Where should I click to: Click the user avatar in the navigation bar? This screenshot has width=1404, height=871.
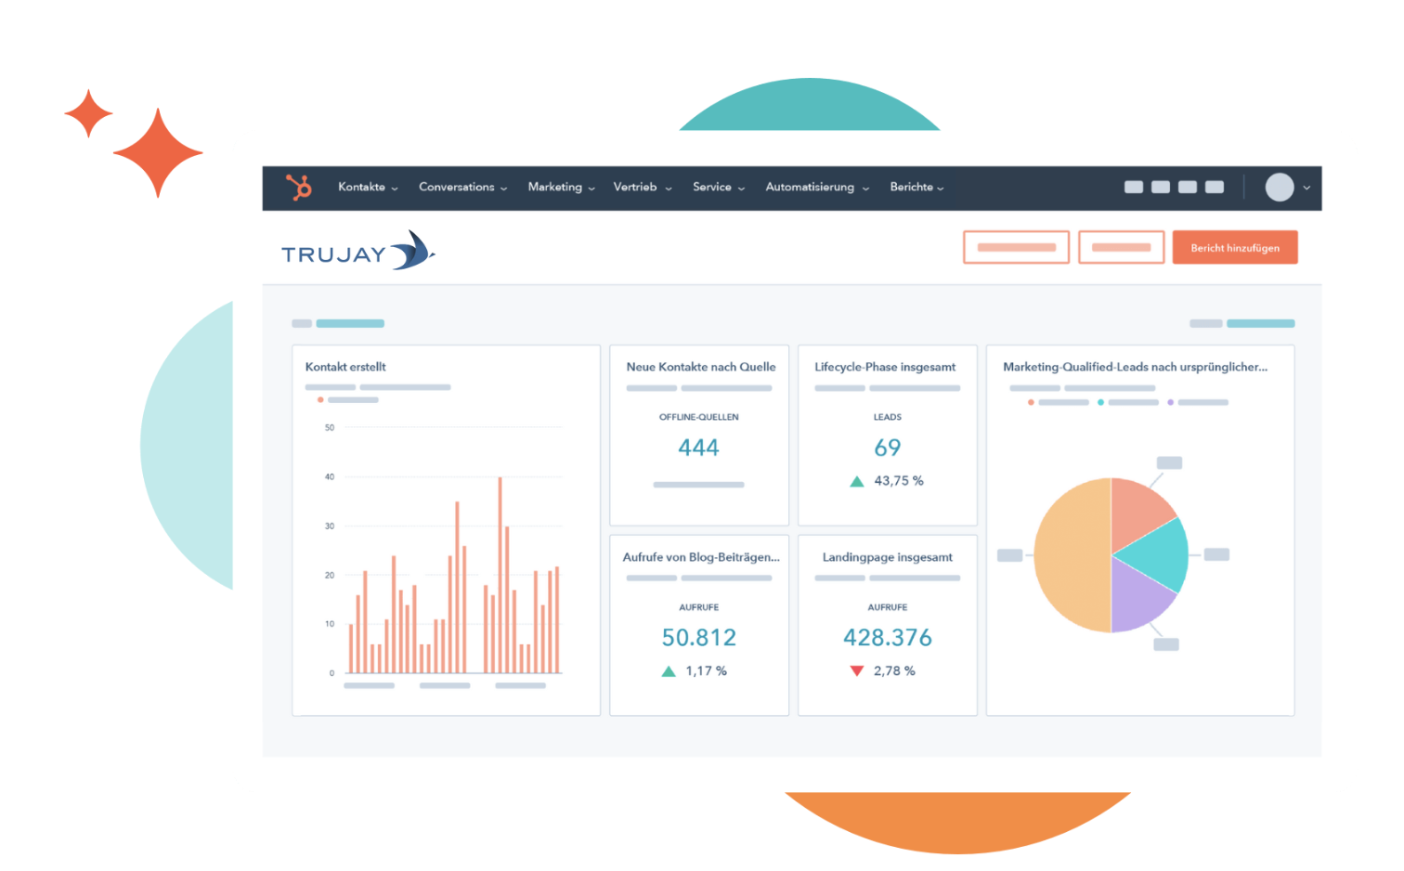[x=1279, y=188]
